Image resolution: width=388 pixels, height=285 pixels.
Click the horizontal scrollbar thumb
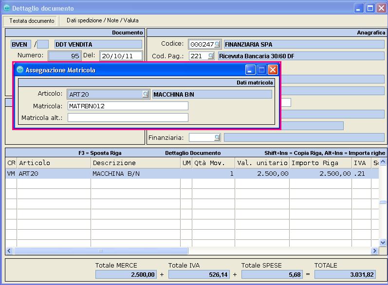101,251
